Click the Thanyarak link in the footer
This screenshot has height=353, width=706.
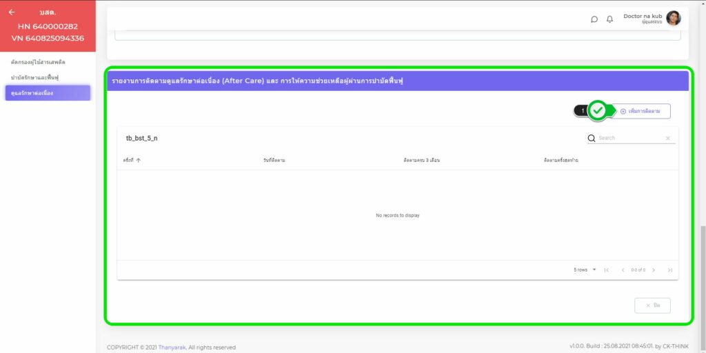pos(172,347)
